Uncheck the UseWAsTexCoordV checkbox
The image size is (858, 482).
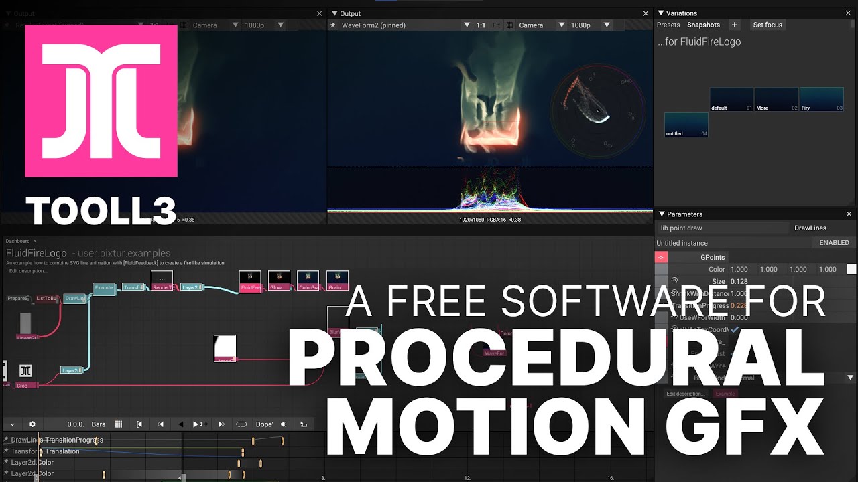click(735, 329)
